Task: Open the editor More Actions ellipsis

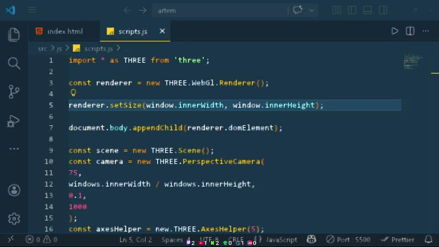Action: 426,31
